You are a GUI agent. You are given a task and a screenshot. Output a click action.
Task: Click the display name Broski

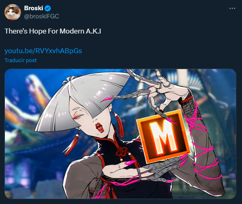tap(34, 8)
